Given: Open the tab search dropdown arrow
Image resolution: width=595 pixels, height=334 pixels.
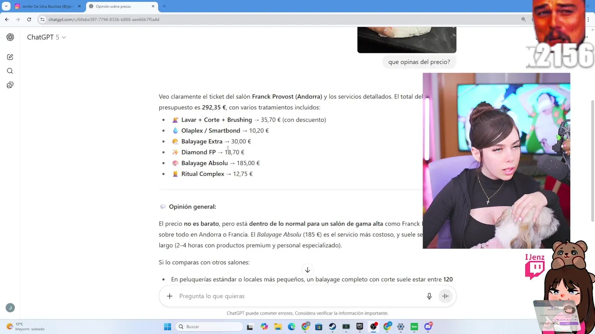Looking at the screenshot, I should click(x=6, y=6).
